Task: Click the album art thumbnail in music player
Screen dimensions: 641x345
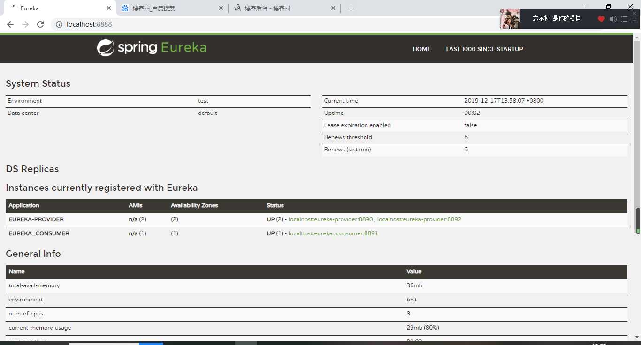Action: (x=510, y=19)
